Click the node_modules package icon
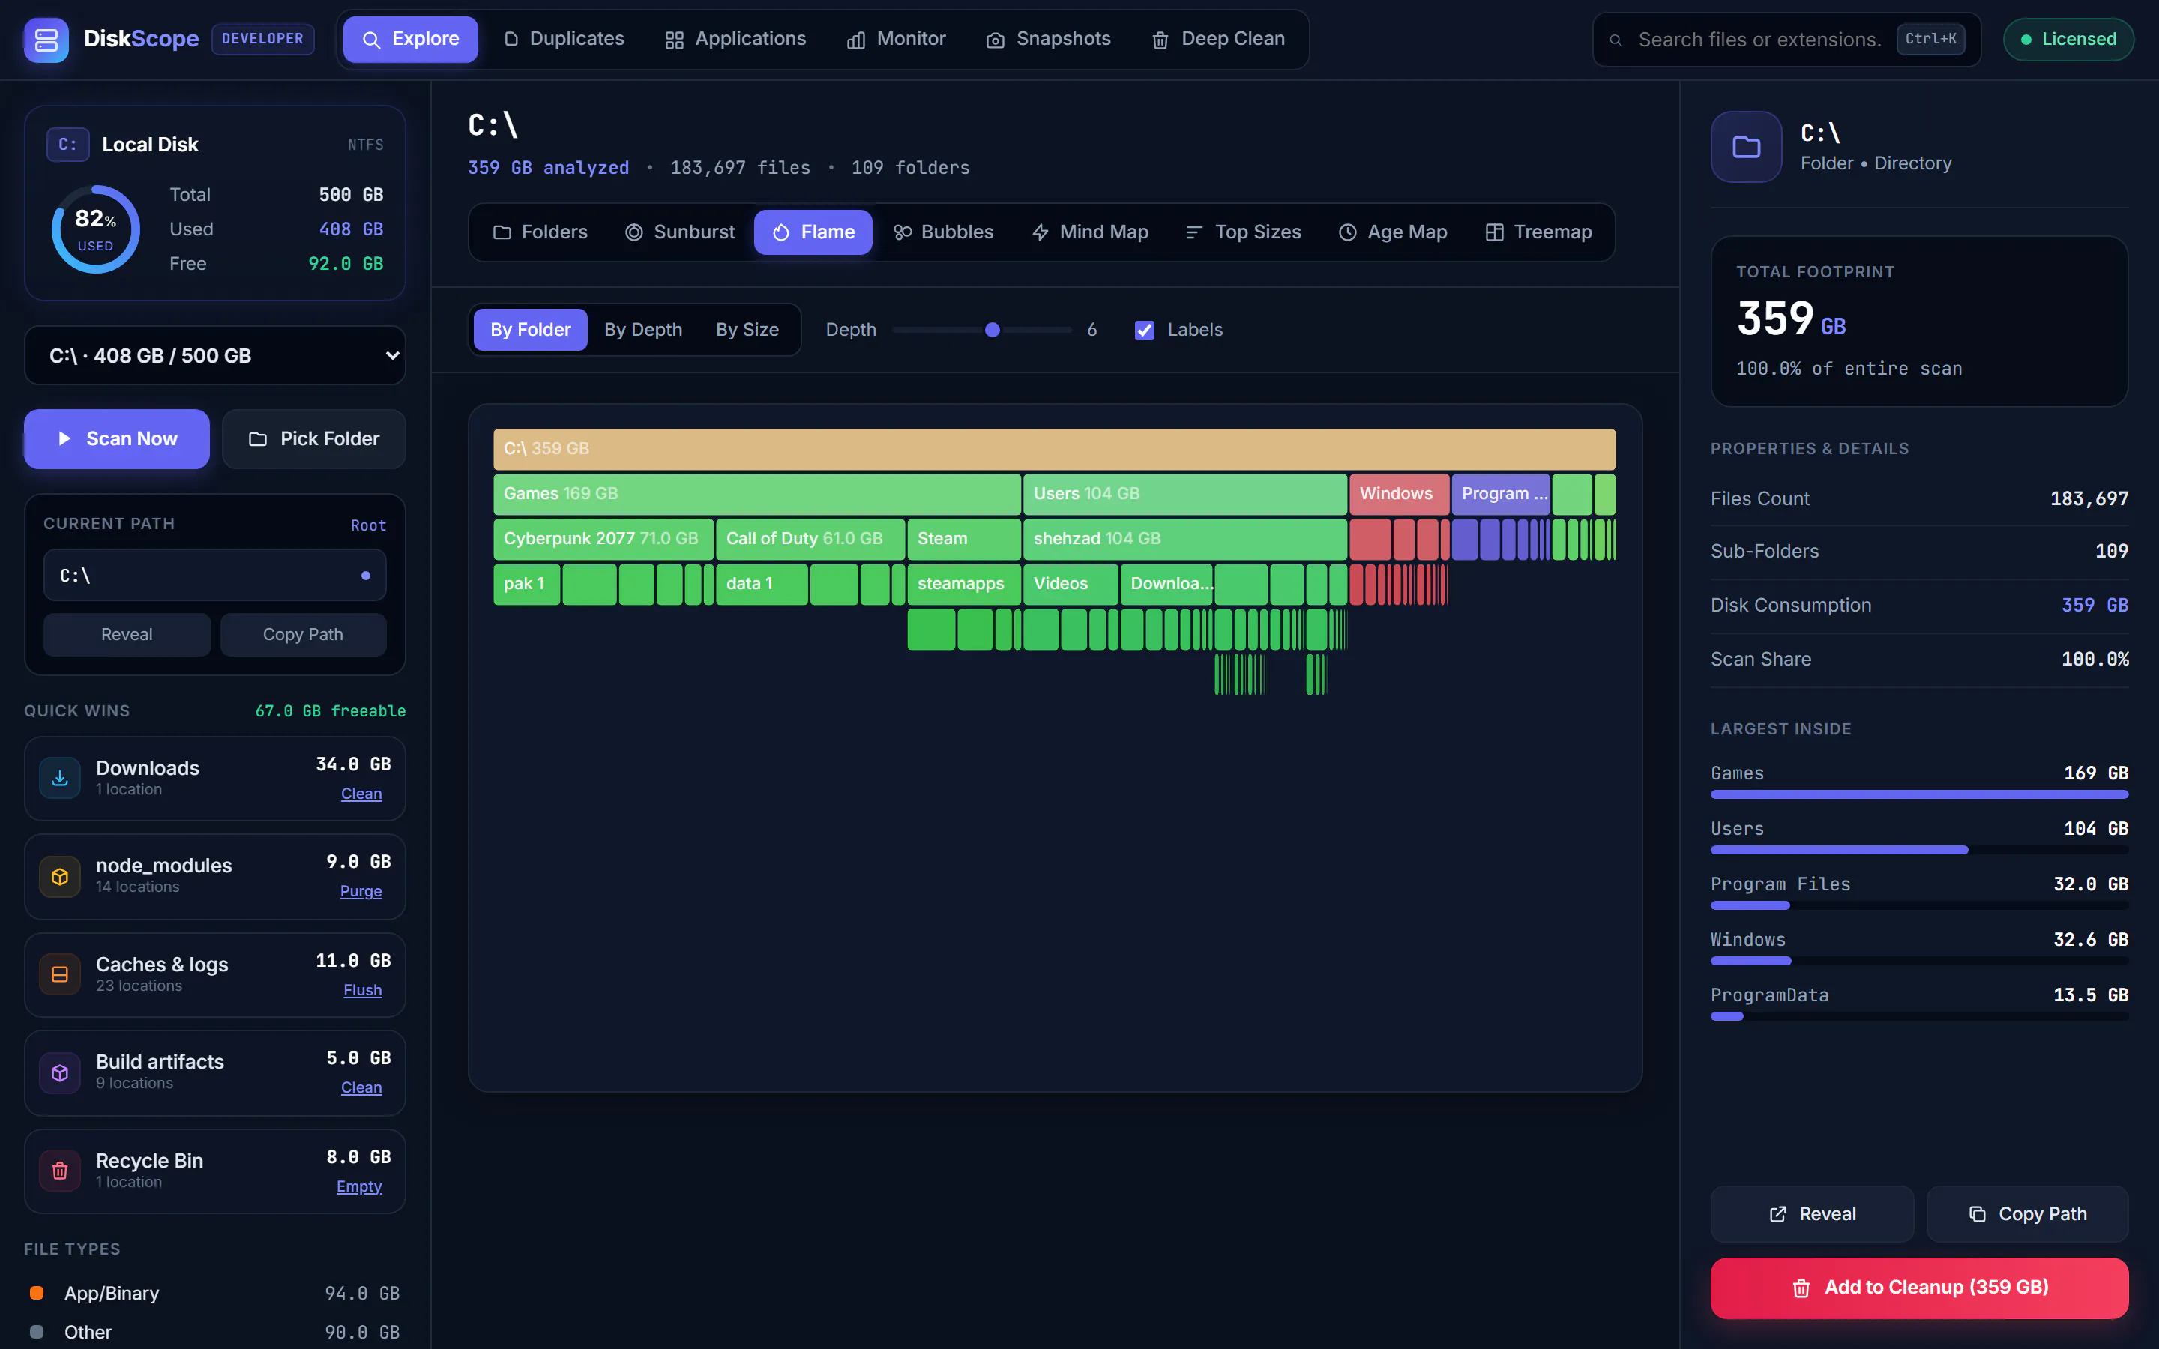The image size is (2159, 1349). click(60, 876)
